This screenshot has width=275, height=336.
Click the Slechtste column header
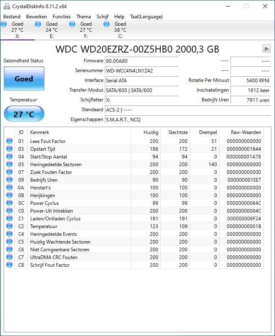175,132
